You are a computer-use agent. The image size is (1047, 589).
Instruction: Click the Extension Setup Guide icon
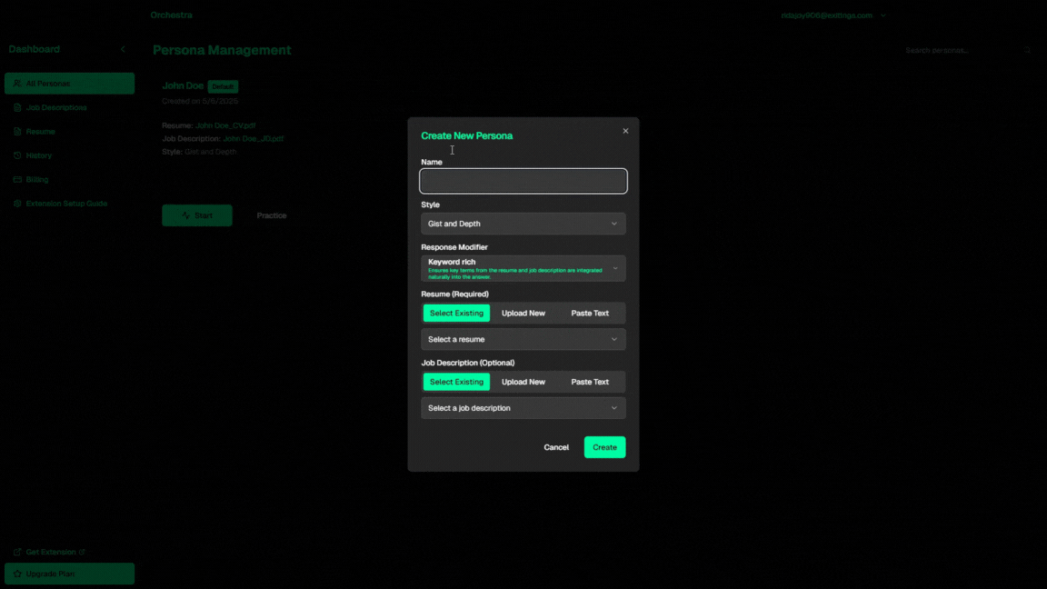tap(17, 204)
